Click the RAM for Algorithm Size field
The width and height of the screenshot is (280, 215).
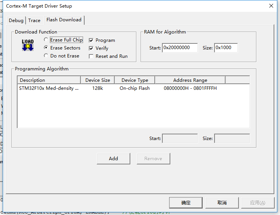pos(226,48)
